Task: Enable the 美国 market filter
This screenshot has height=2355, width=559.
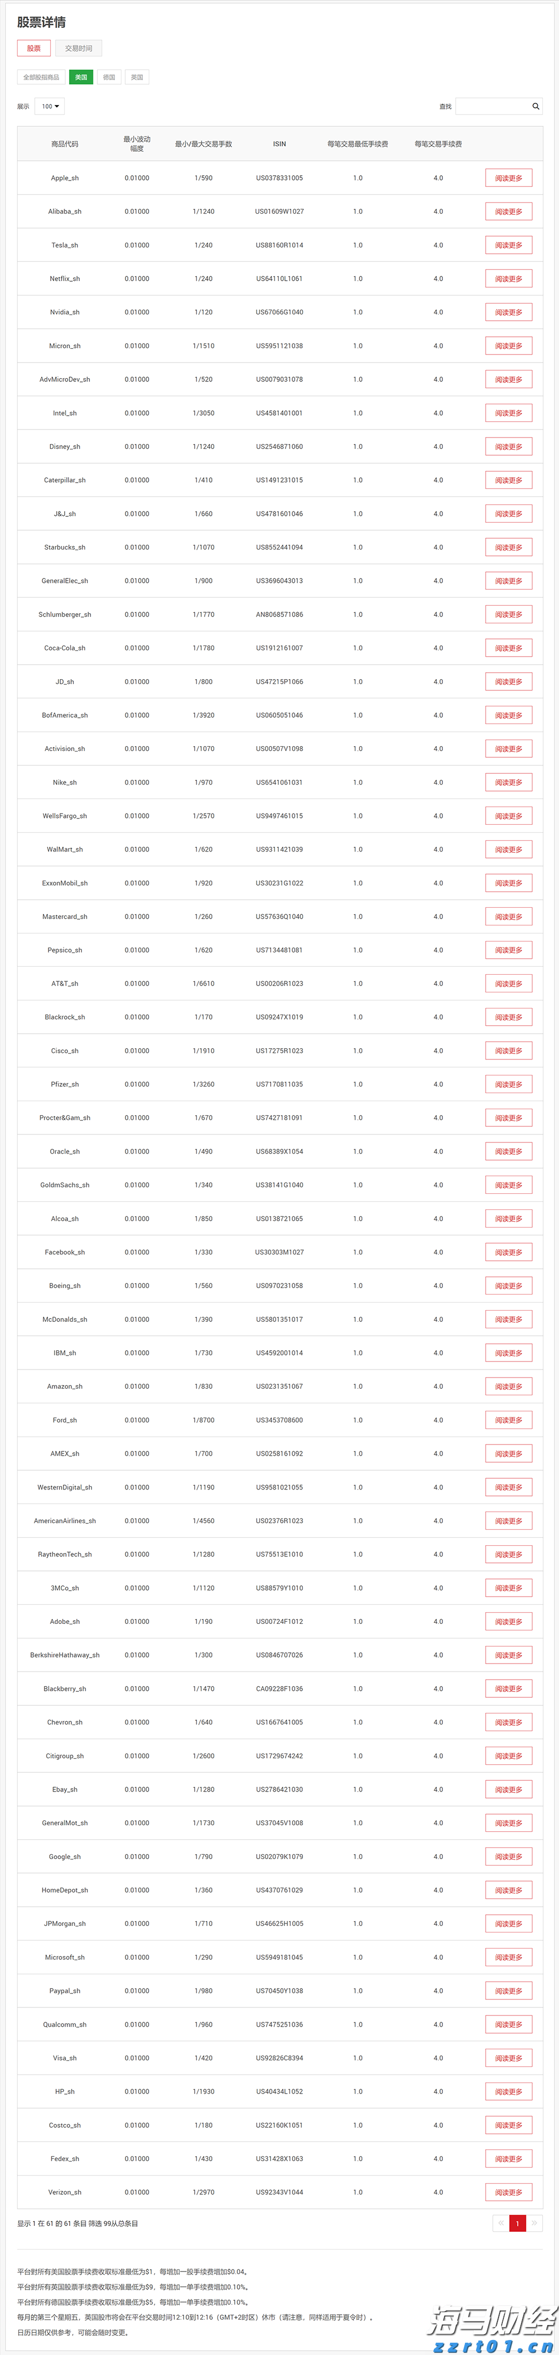Action: point(80,77)
